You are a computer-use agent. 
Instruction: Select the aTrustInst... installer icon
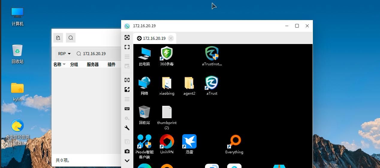point(212,56)
